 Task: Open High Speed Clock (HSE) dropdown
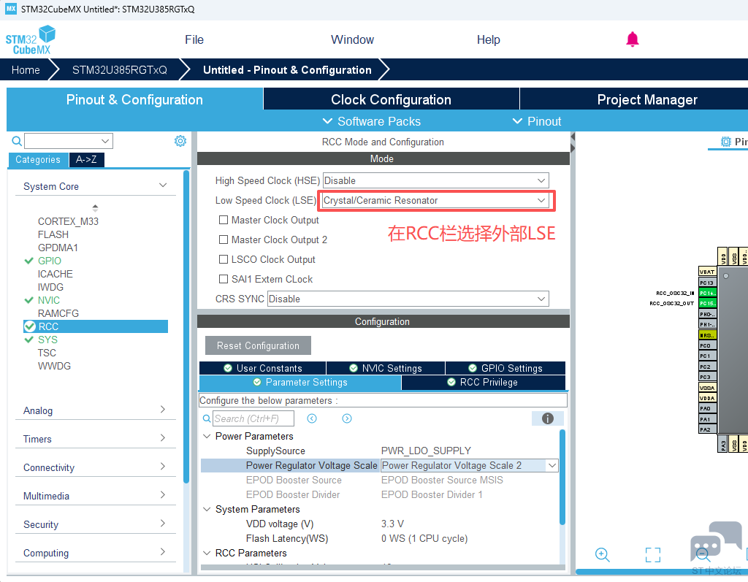[435, 180]
